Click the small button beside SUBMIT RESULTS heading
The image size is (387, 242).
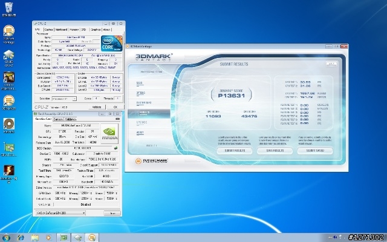331,64
